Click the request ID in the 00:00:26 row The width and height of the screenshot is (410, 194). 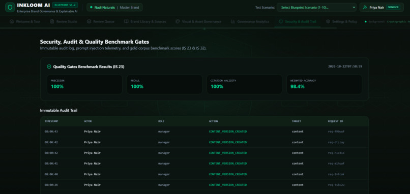tap(336, 185)
